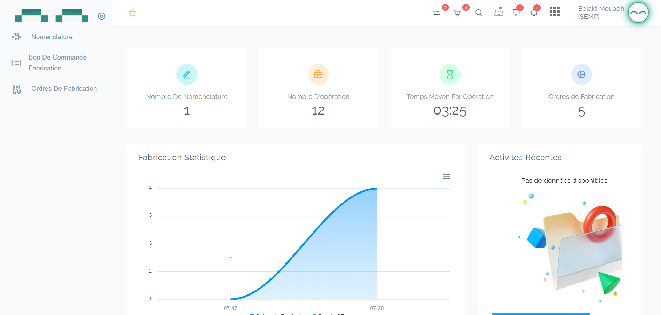Viewport: 661px width, 315px height.
Task: Click Ordres de Fabrication count 5
Action: coord(581,112)
